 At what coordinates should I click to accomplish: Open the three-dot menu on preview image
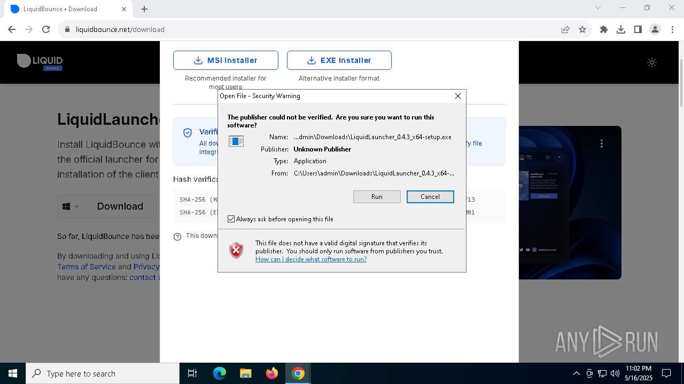coord(602,143)
